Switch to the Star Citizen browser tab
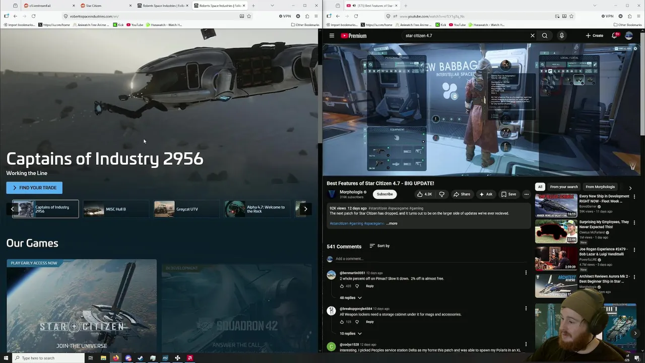This screenshot has width=645, height=363. click(x=105, y=6)
